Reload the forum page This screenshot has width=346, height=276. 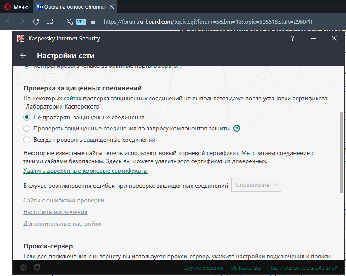tap(36, 22)
